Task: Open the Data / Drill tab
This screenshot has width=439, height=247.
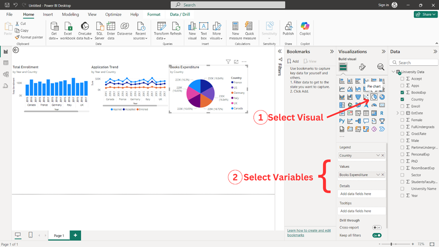Action: click(180, 14)
